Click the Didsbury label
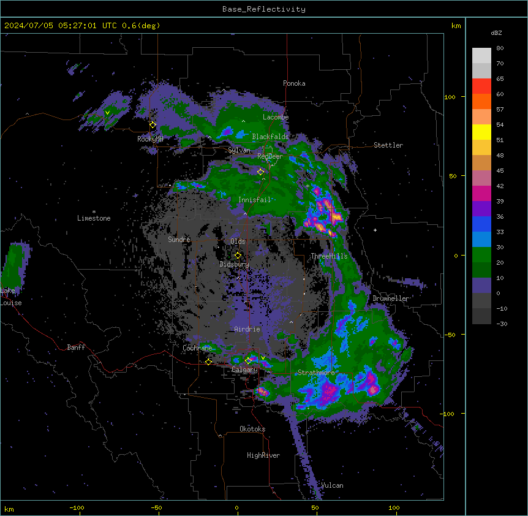This screenshot has width=528, height=516. 235,264
